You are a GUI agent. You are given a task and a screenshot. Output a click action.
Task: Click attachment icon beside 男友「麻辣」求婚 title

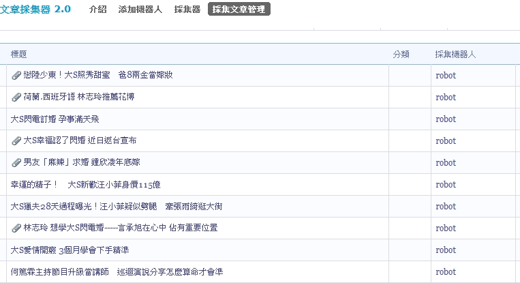16,163
